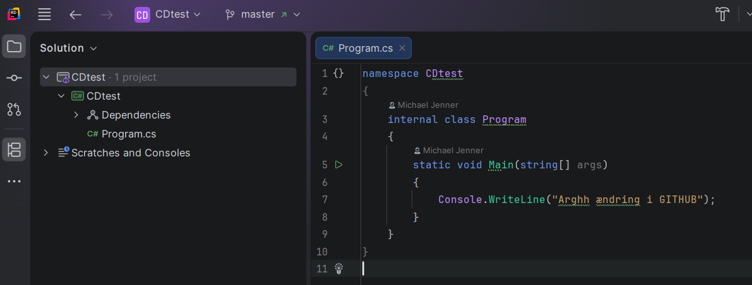Click the Michael Jenner author hint above Program
Viewport: 752px width, 285px height.
click(x=424, y=105)
